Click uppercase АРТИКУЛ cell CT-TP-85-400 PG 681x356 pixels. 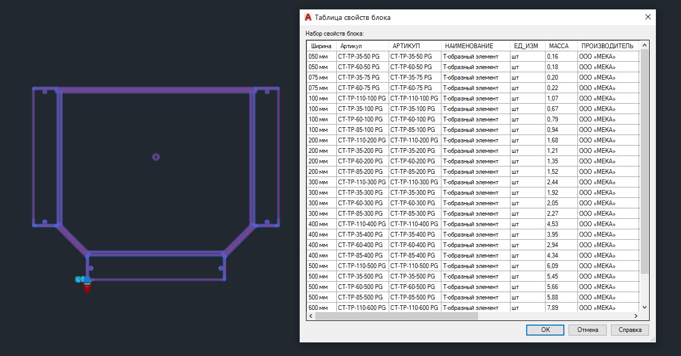click(x=415, y=255)
